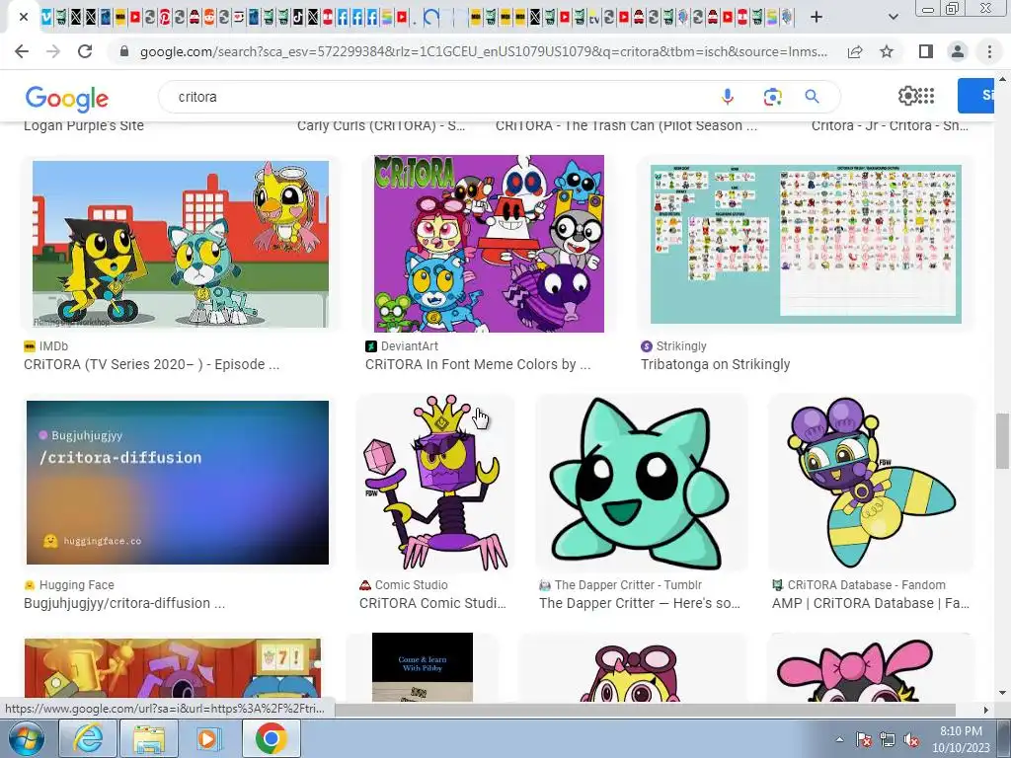Click the muted volume tray icon
1011x758 pixels.
click(x=911, y=739)
